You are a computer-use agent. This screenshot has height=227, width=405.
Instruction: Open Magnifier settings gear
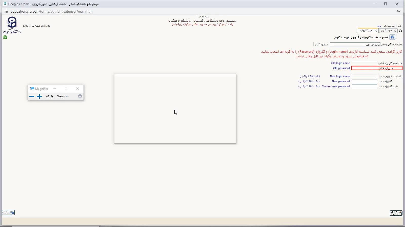pyautogui.click(x=80, y=96)
